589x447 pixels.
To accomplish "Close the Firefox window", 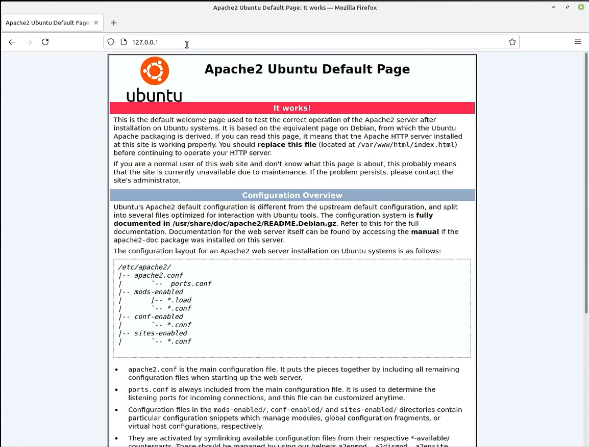I will click(x=581, y=8).
